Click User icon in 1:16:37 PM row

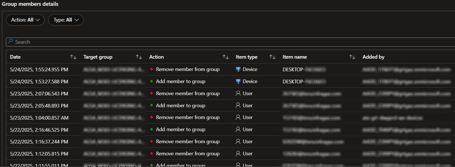pos(238,142)
